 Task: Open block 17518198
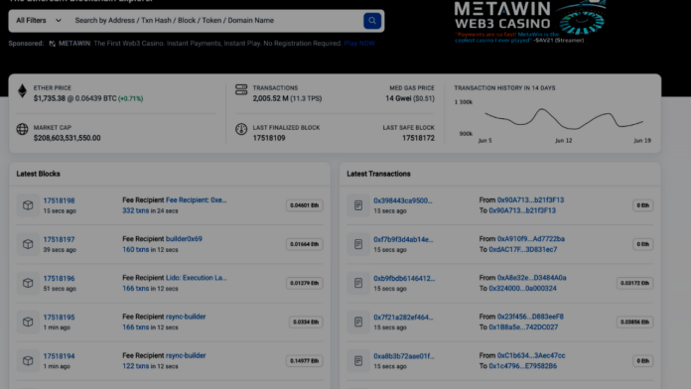pos(59,200)
